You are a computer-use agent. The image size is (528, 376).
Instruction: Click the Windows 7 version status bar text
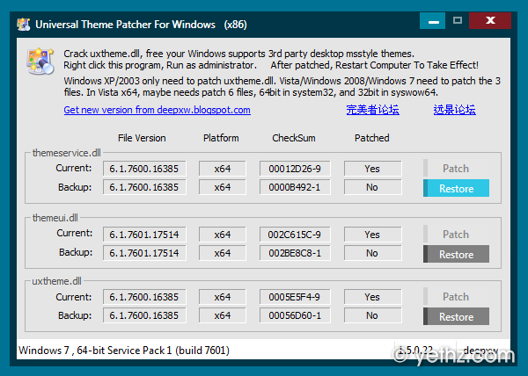coord(124,351)
